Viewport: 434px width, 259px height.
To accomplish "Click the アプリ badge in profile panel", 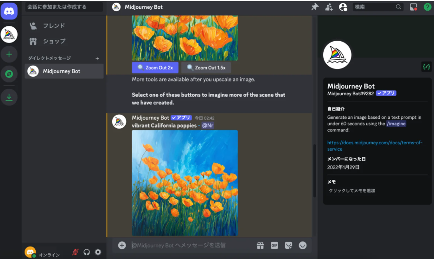I will pyautogui.click(x=386, y=93).
